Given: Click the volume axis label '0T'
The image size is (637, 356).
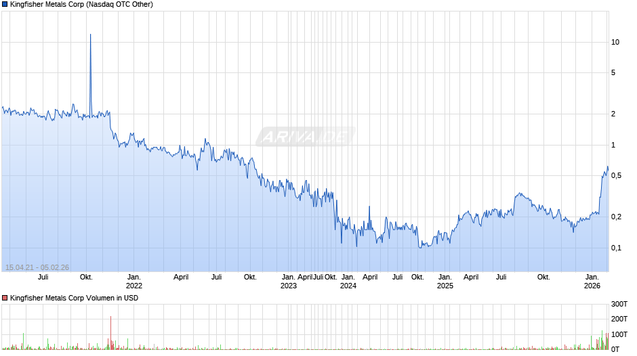Looking at the screenshot, I should tap(615, 349).
